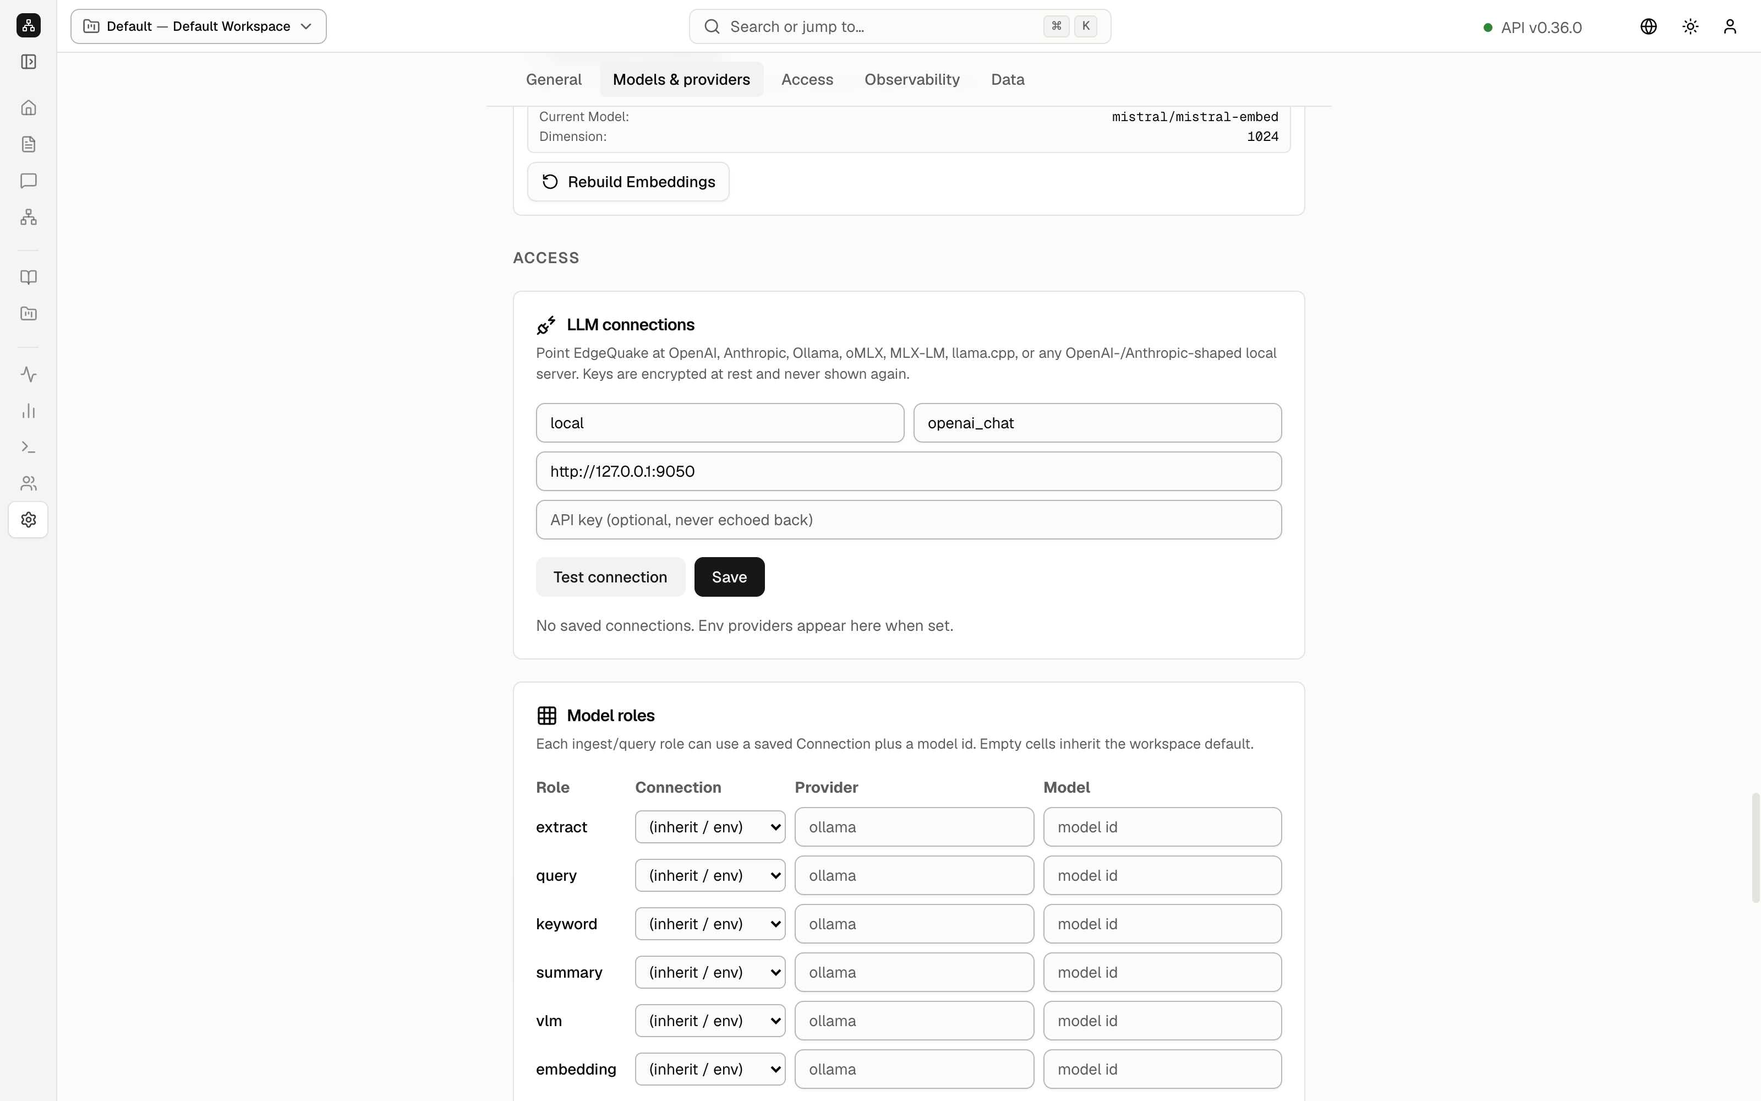
Task: Click the query role model id field
Action: pos(1162,875)
